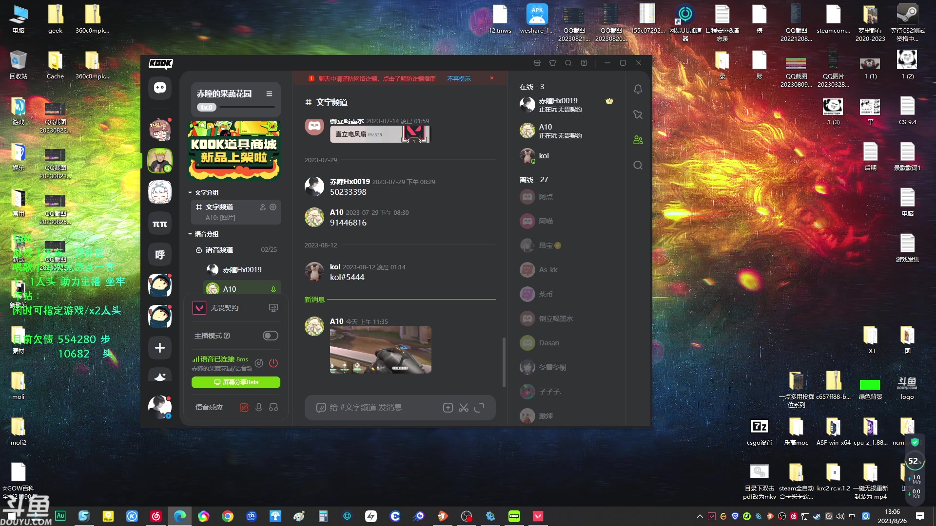The height and width of the screenshot is (526, 936).
Task: Select online member 赤瞳Hx0019 in member list
Action: pyautogui.click(x=567, y=105)
